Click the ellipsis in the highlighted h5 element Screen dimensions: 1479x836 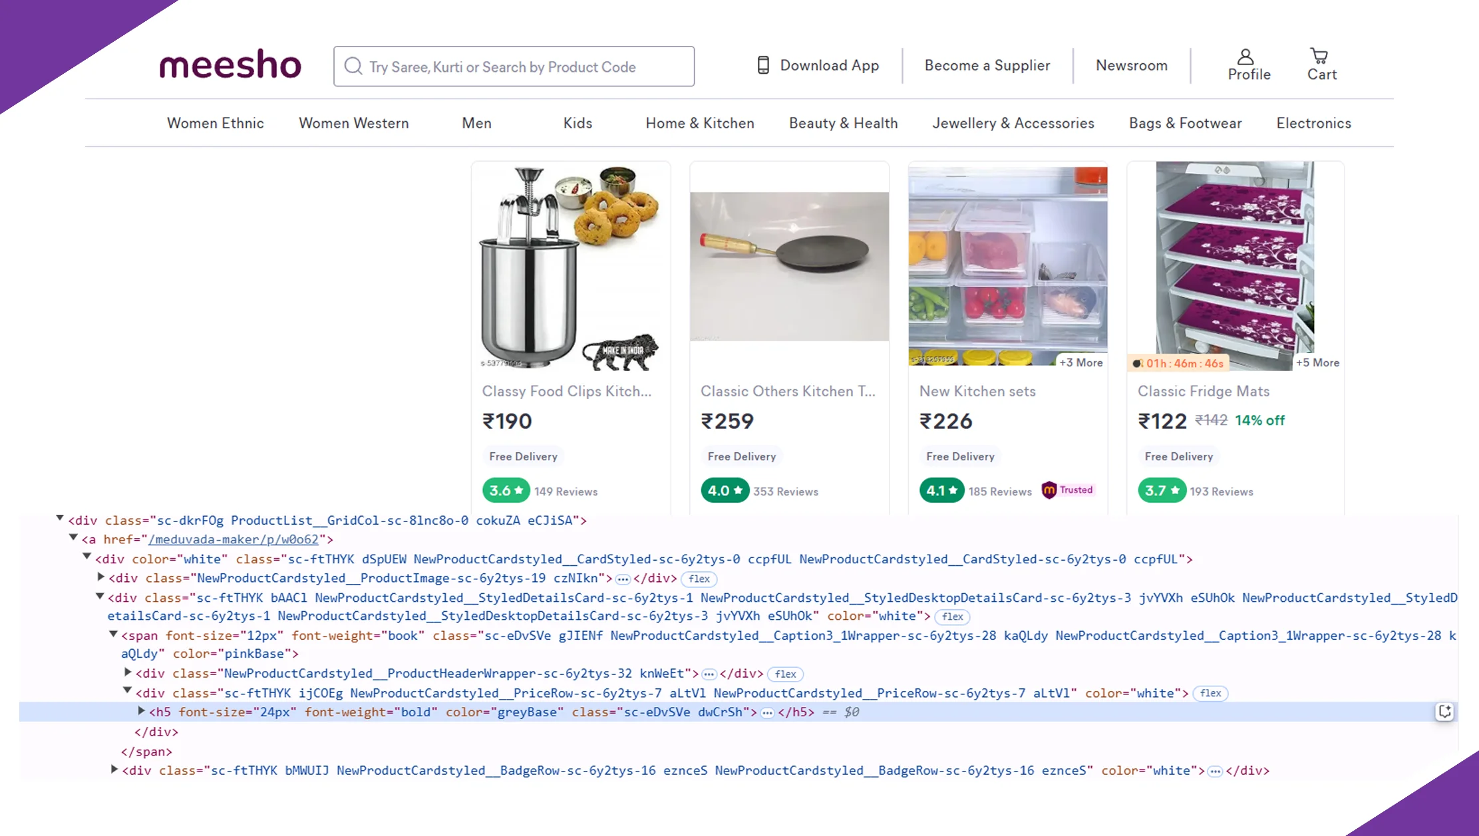point(767,713)
